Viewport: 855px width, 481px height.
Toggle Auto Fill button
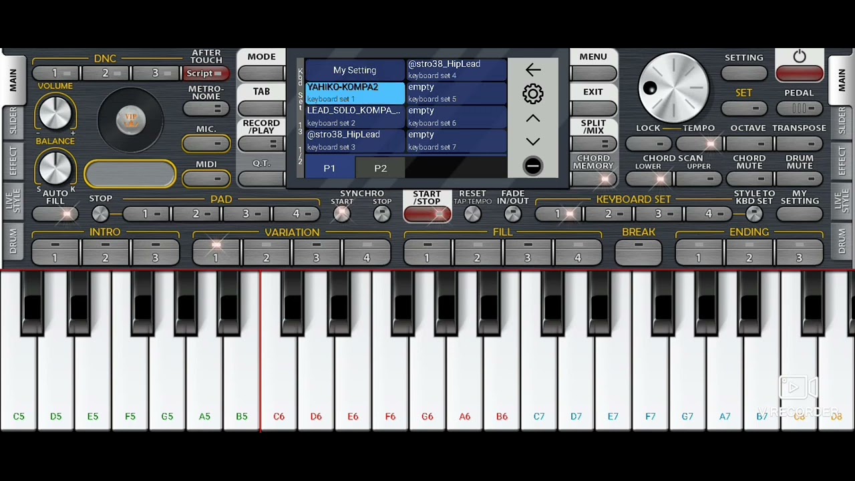point(55,214)
